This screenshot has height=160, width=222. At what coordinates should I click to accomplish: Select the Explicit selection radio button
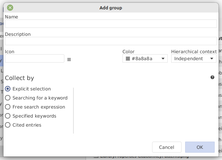tap(8, 89)
